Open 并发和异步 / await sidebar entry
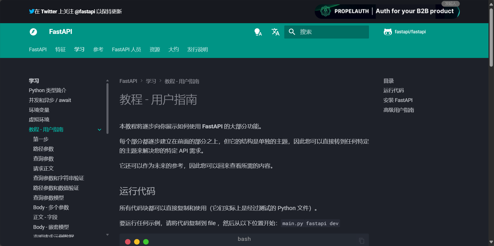The width and height of the screenshot is (494, 246). 50,100
